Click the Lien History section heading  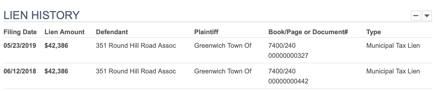pos(41,15)
